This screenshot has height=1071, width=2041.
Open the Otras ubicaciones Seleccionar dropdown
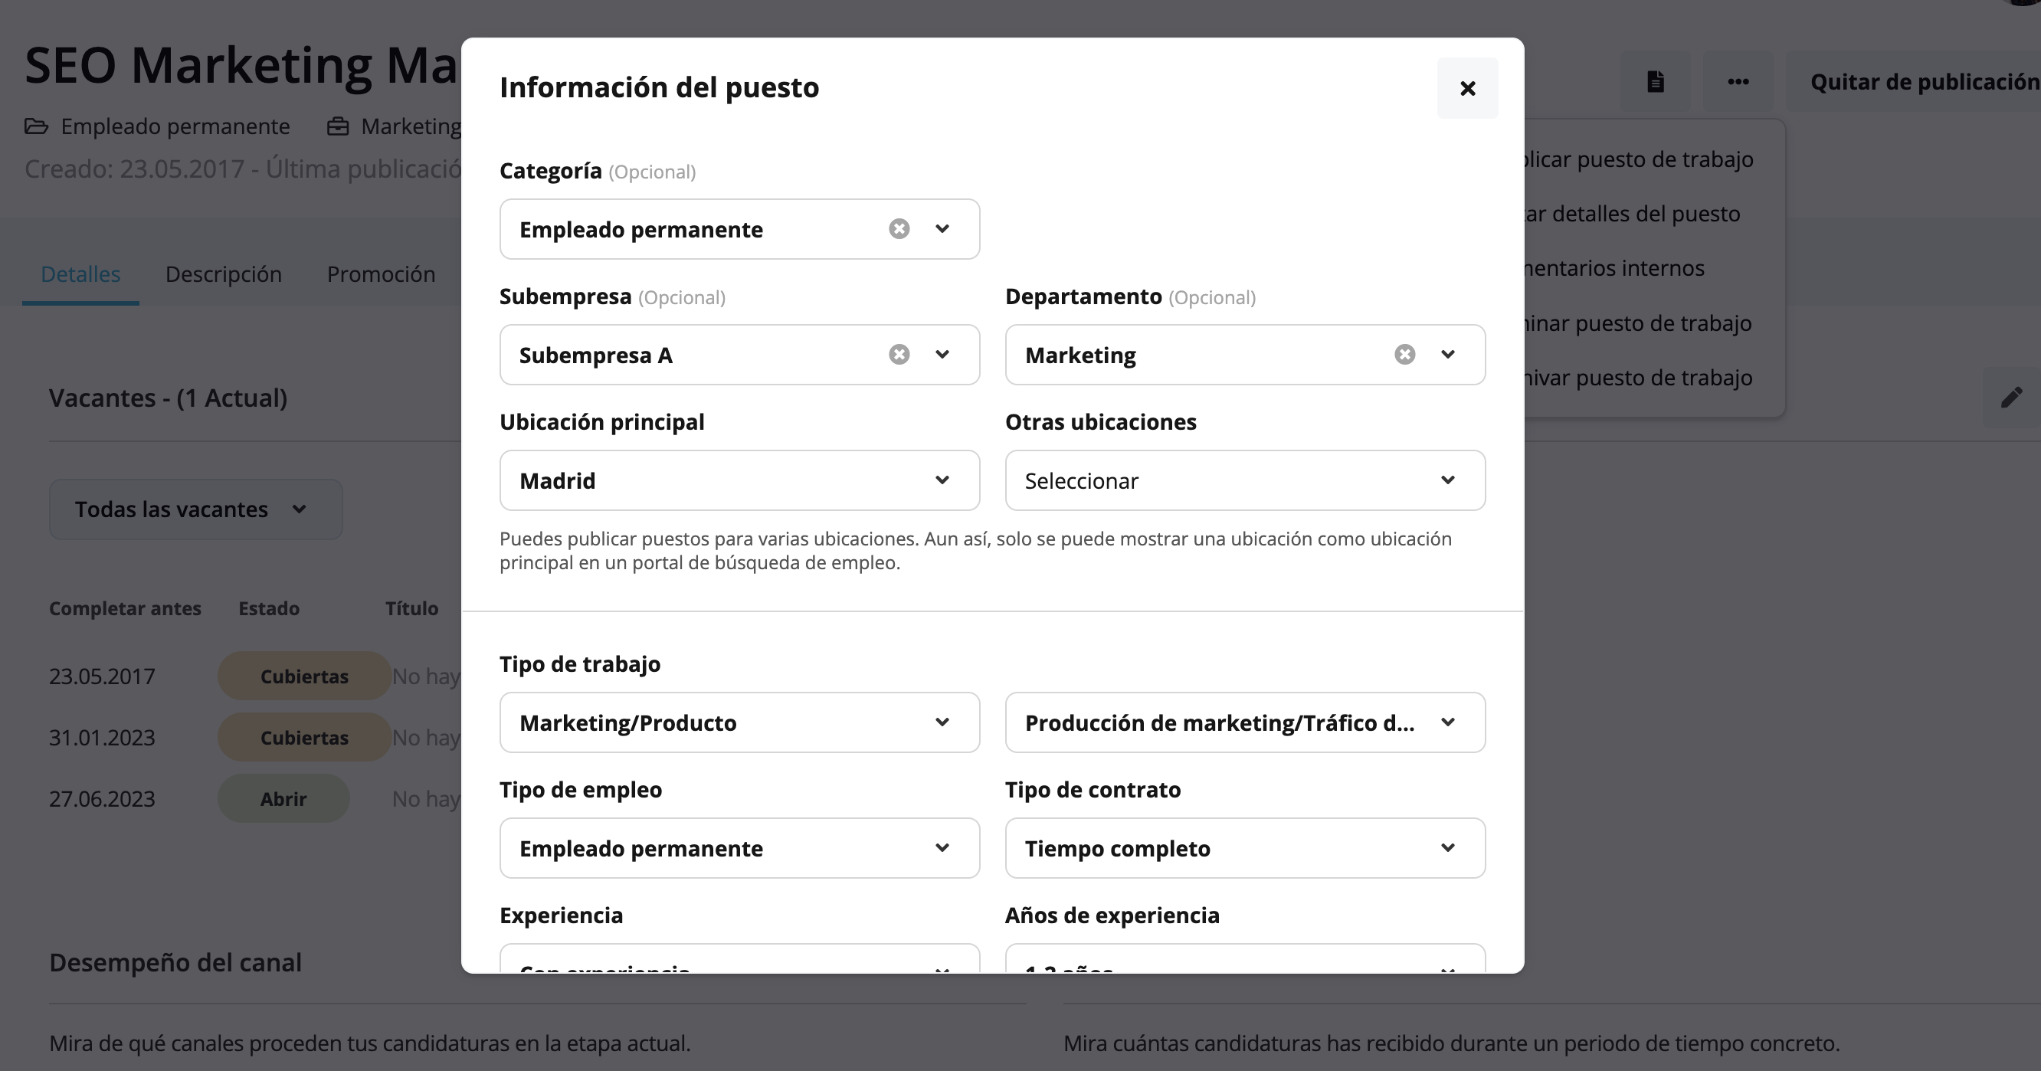point(1245,480)
